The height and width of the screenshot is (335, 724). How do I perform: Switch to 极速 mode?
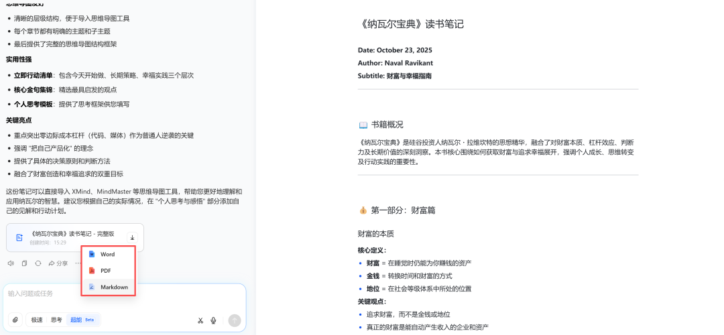pos(37,320)
